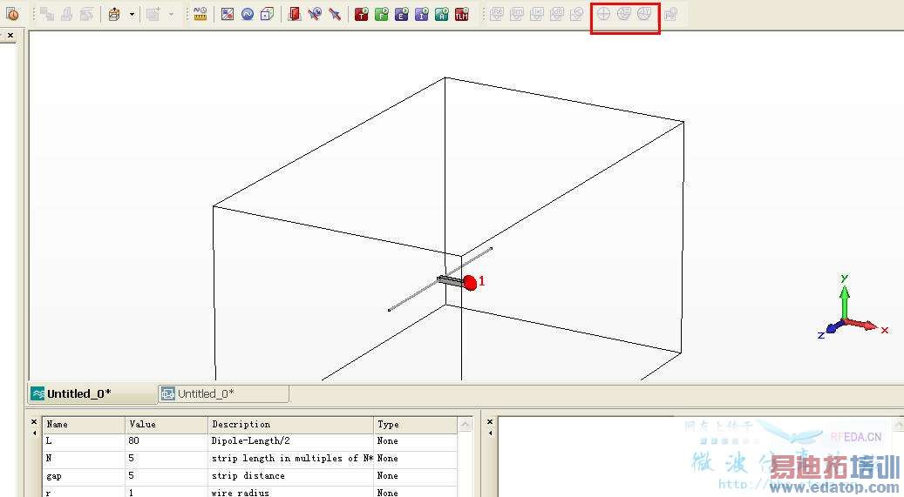Select the red waveguide port icon
Viewport: 904px width, 497px height.
[x=295, y=14]
